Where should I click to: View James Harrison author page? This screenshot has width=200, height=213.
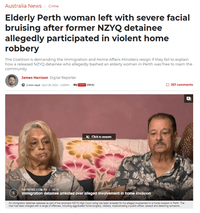(x=35, y=78)
